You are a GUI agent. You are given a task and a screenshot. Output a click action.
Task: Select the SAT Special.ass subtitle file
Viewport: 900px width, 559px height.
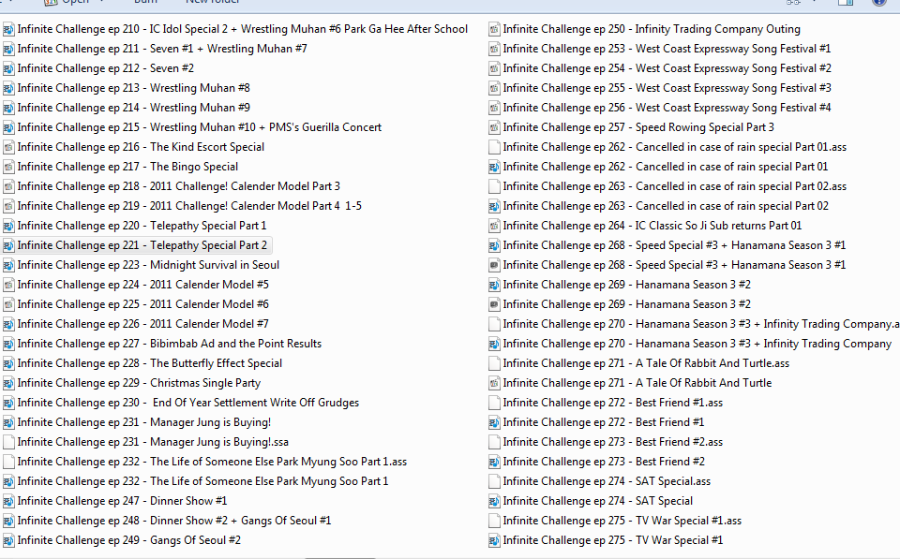click(x=606, y=481)
